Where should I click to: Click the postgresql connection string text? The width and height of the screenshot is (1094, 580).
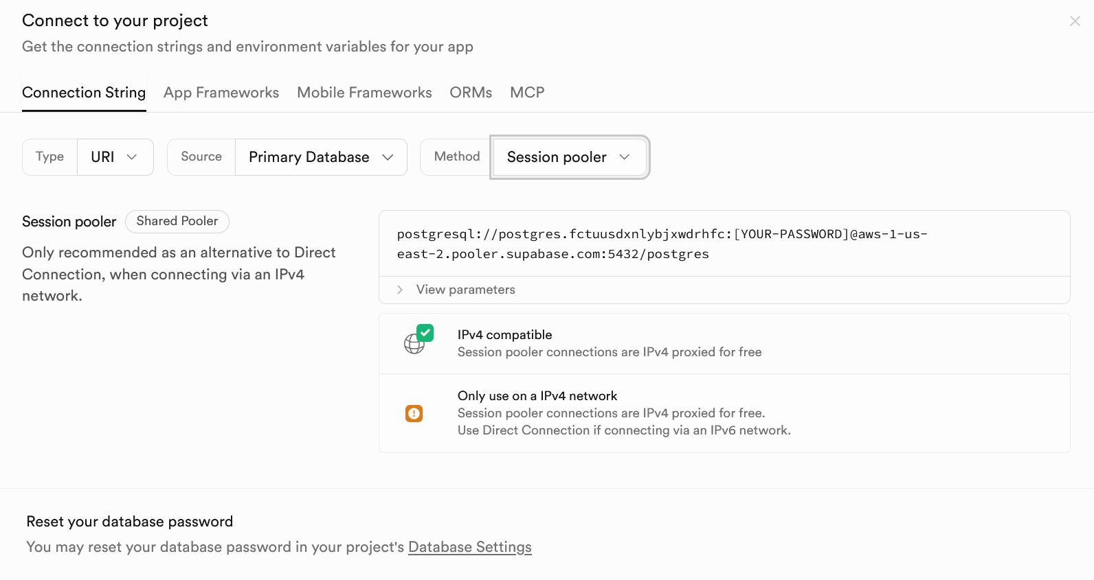tap(662, 244)
